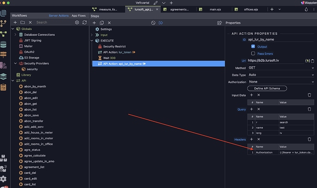The height and width of the screenshot is (188, 317).
Task: Click the pencil edit icon beside project name
Action: coord(155,3)
